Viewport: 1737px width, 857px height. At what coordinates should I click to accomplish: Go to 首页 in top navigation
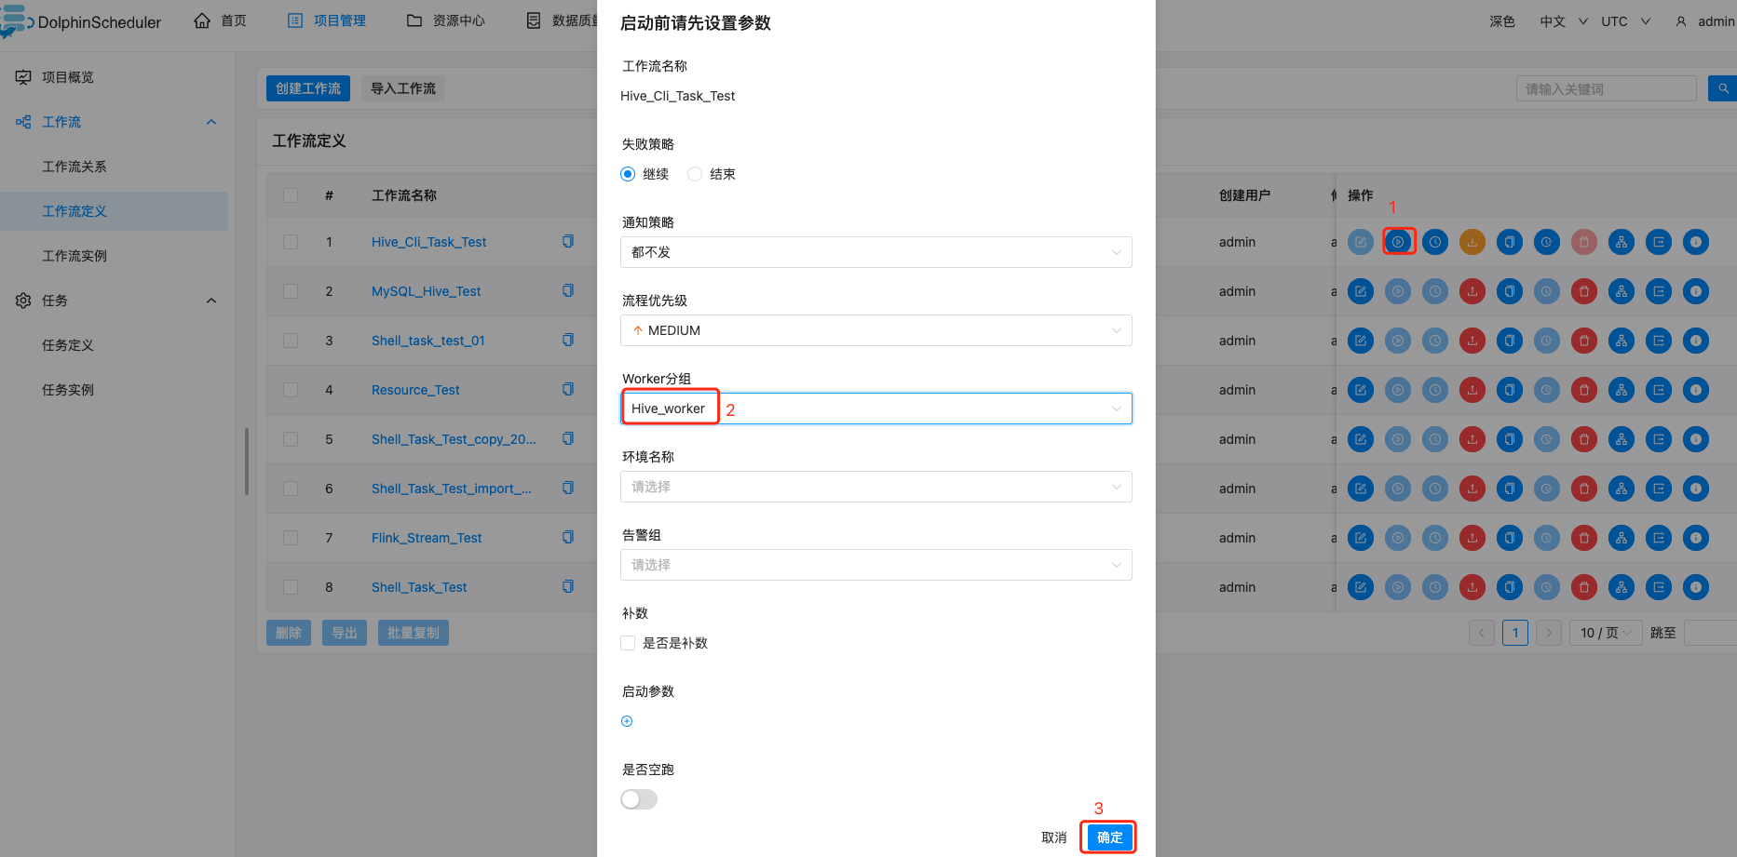(221, 20)
